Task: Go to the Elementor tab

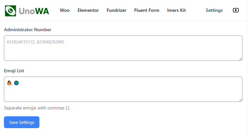Action: point(88,10)
